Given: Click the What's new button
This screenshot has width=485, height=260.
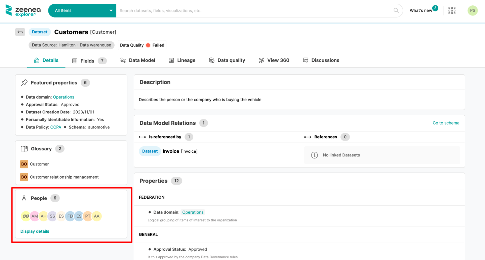Looking at the screenshot, I should tap(421, 10).
